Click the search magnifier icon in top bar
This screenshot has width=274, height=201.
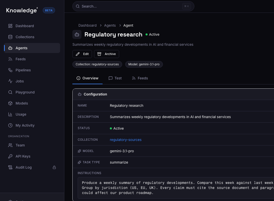pyautogui.click(x=78, y=6)
